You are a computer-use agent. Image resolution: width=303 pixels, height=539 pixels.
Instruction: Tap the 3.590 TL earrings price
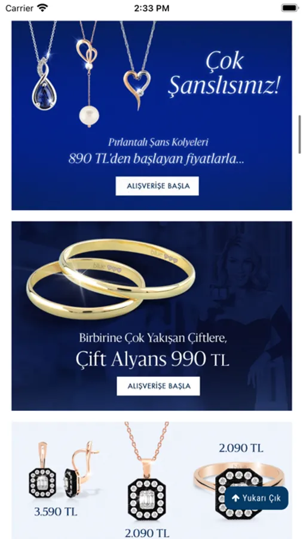[56, 511]
